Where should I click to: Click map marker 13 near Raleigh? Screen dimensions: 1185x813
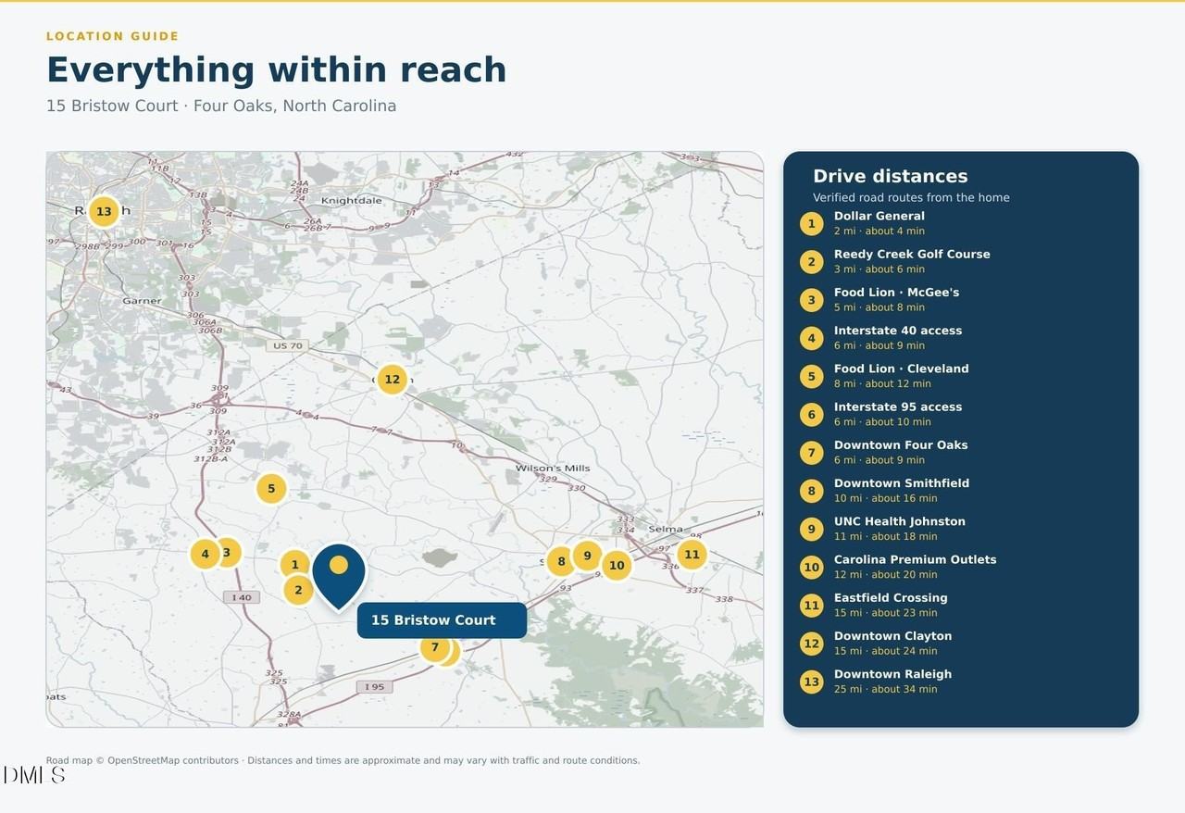104,212
